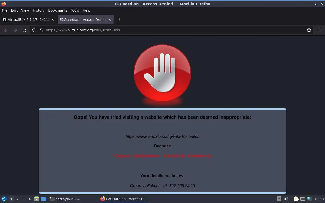Screen dimensions: 325x203
Task: Switch to workspace 3
Action: [x=23, y=199]
